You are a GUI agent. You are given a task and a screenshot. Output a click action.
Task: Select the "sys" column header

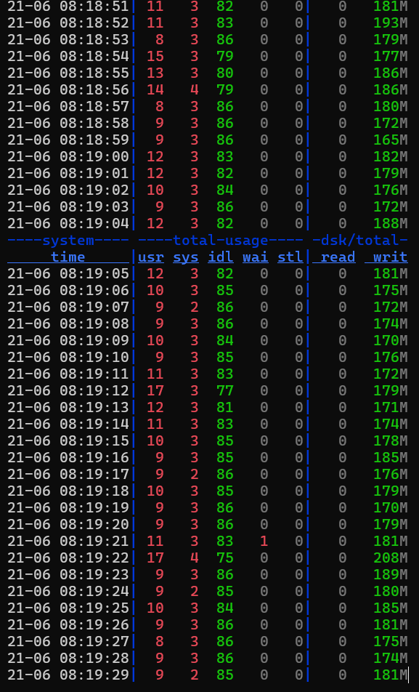(186, 257)
